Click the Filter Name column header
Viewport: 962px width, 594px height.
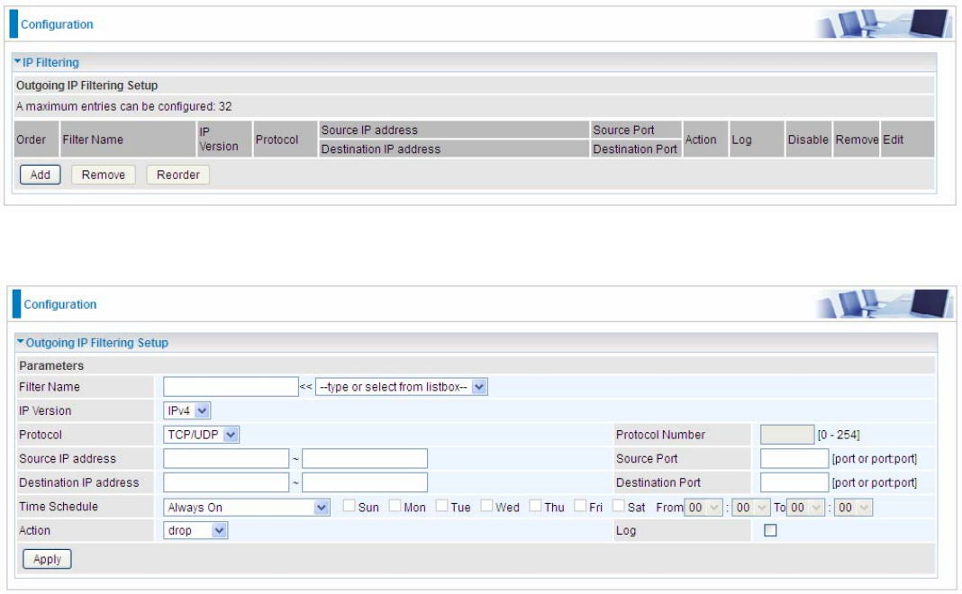(x=128, y=139)
